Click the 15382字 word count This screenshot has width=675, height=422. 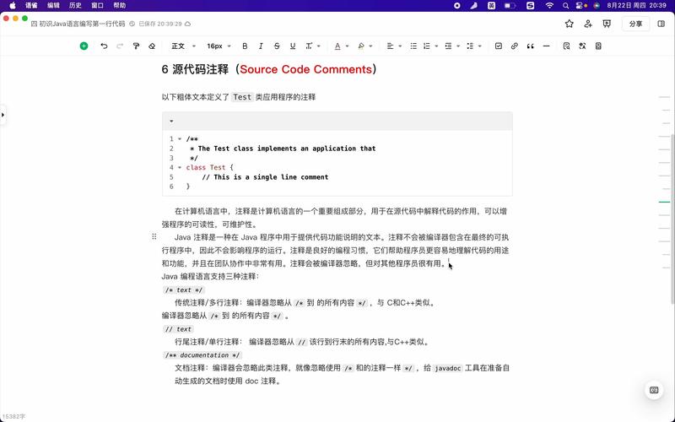click(13, 416)
